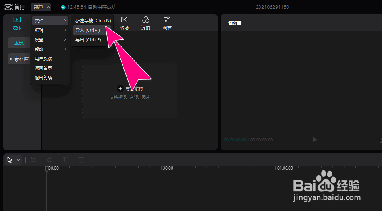Select the 本地 local media button
Viewport: 382px width, 211px height.
(19, 43)
